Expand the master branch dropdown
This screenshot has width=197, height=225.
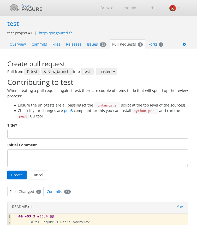coord(106,72)
